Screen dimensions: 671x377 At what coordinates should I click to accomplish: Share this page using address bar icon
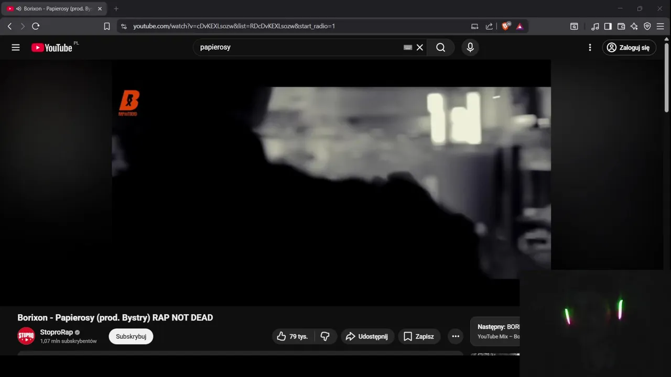click(x=489, y=26)
